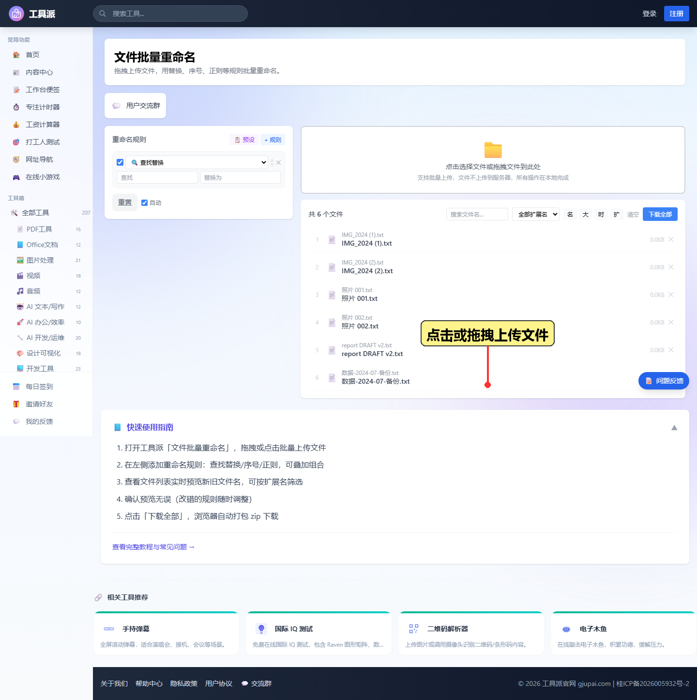Open 我的反馈 in sidebar
Image resolution: width=697 pixels, height=700 pixels.
tap(46, 421)
